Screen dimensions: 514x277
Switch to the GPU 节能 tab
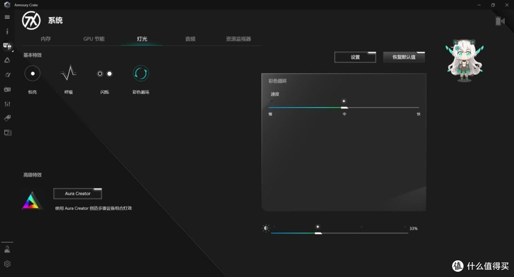[x=94, y=39]
